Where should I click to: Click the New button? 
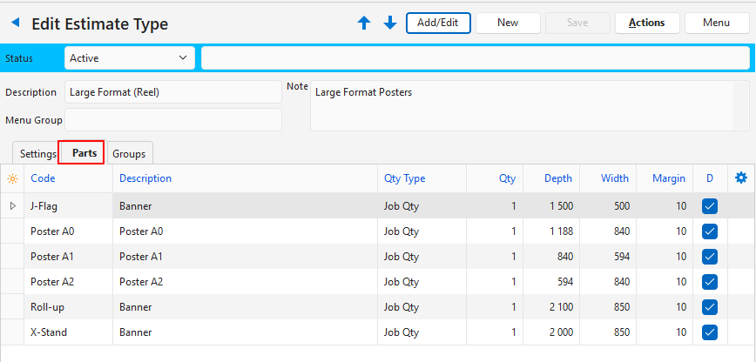click(508, 23)
